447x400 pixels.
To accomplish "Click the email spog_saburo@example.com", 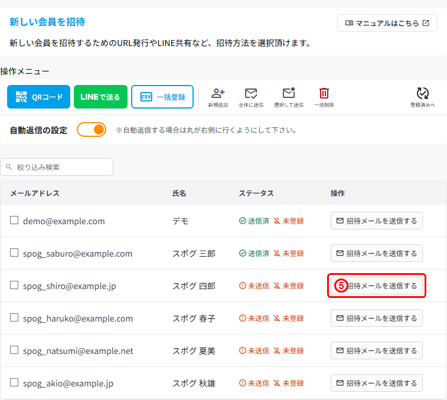I will (77, 254).
